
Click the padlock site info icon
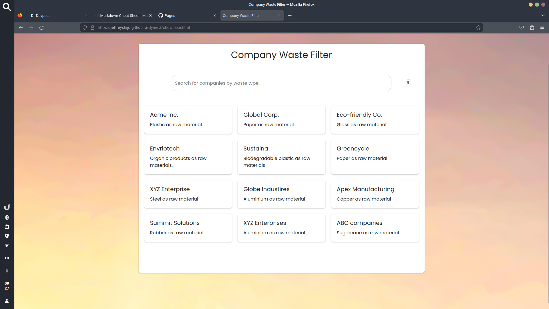[93, 27]
